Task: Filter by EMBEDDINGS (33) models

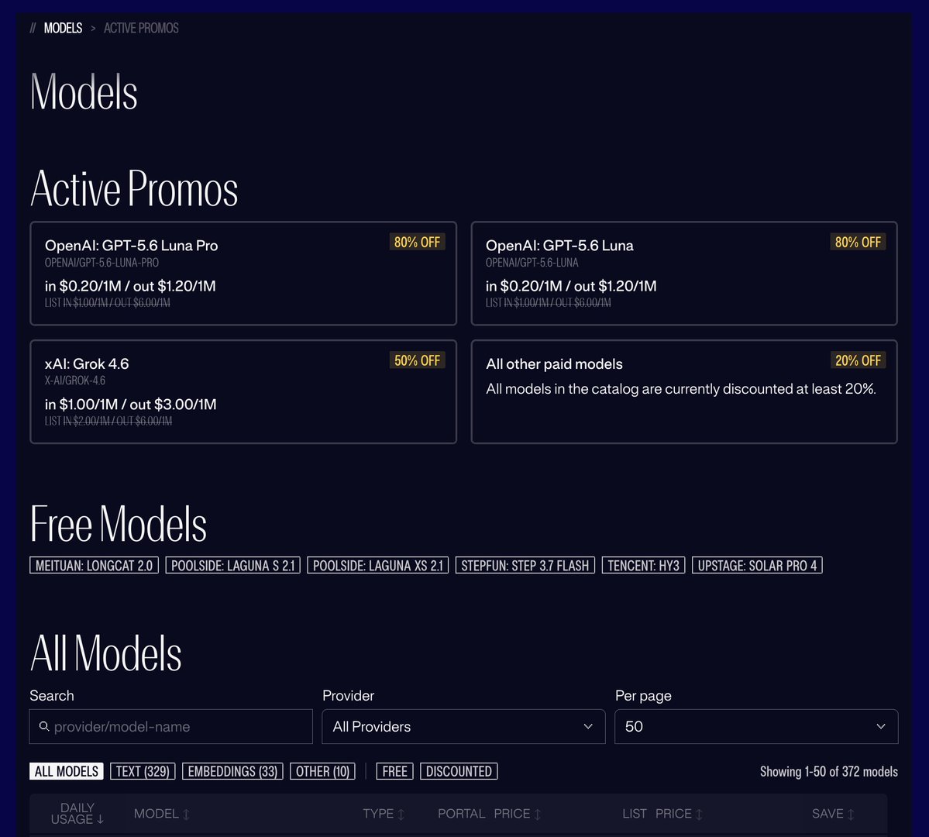Action: click(233, 771)
